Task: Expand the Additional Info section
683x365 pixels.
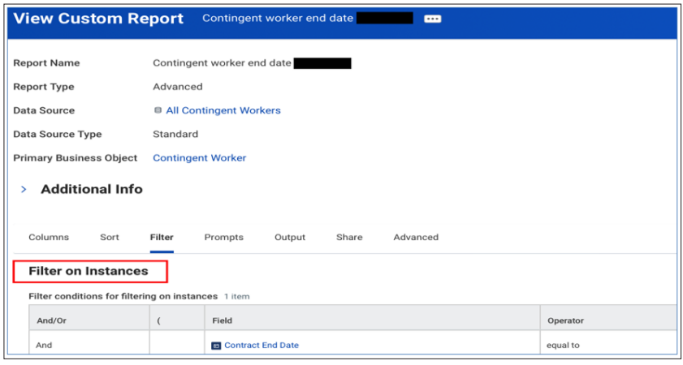Action: 24,189
